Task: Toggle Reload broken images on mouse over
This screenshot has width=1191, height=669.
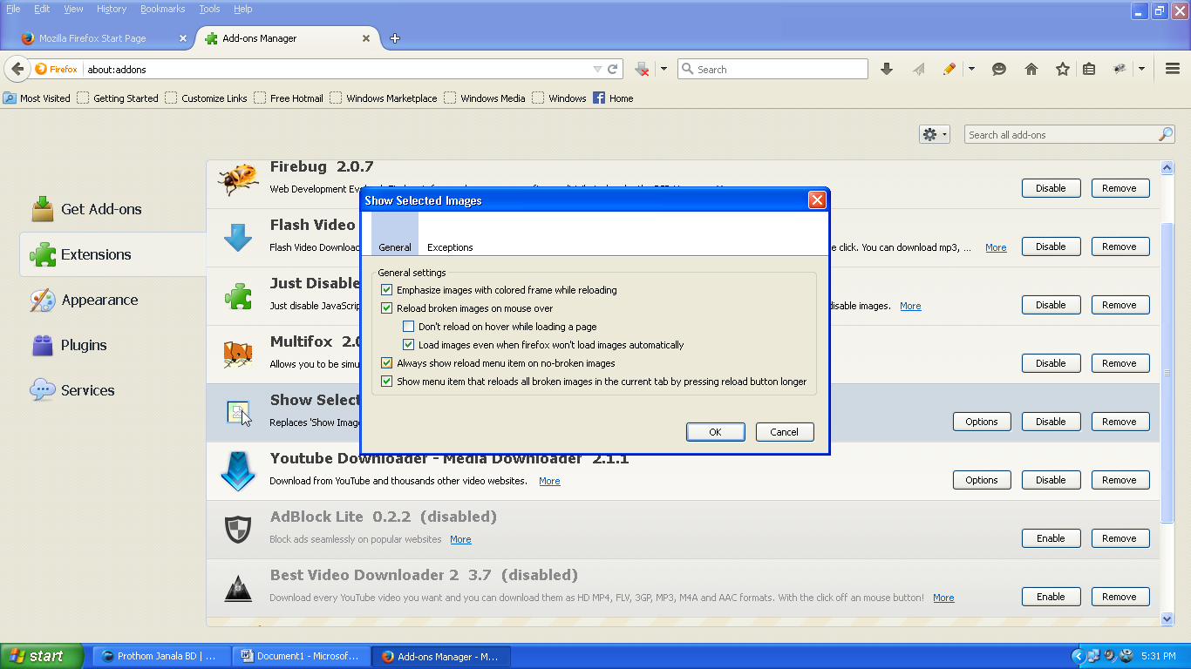Action: [387, 308]
